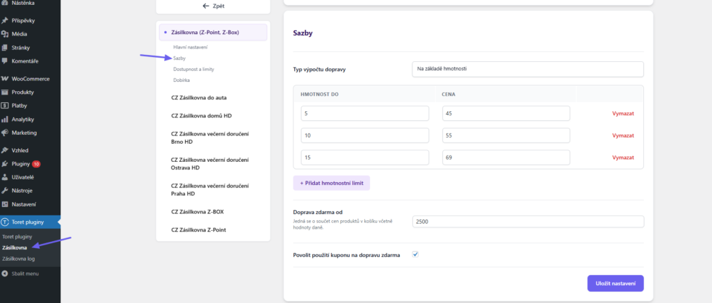Viewport: 712px width, 303px height.
Task: Click the Nastavení settings icon
Action: 5,204
